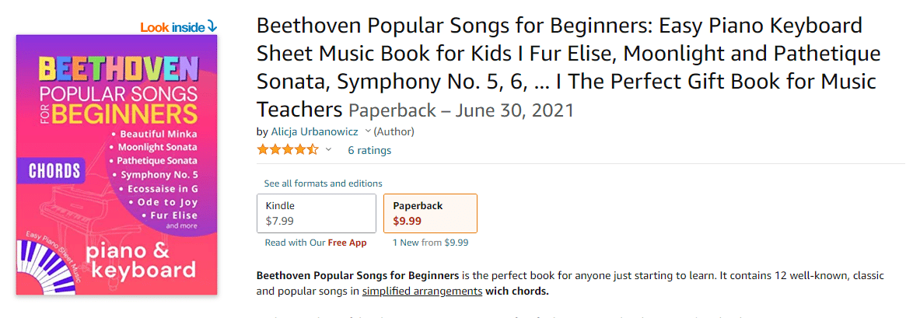Screen dimensions: 920x318
Task: Click the Look inside arrow icon
Action: [212, 27]
